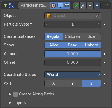
Task: Toggle viewport display monitor icon
Action: pyautogui.click(x=60, y=6)
